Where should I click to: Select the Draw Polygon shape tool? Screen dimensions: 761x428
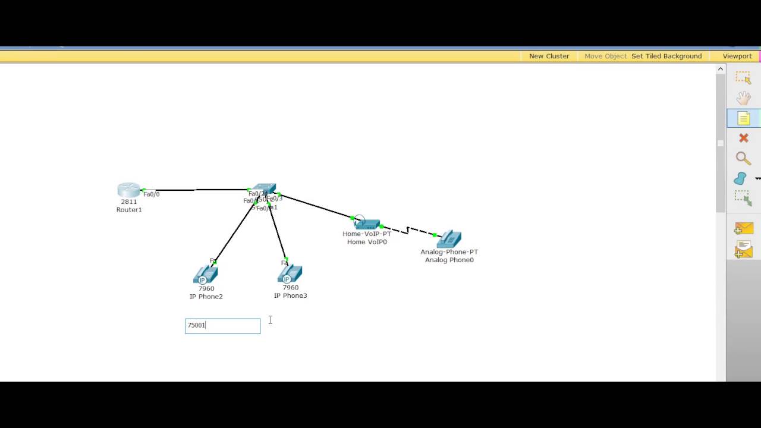point(740,178)
